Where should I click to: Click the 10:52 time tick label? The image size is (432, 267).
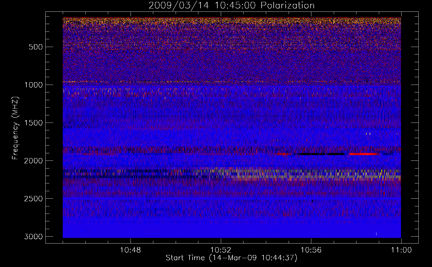[221, 250]
